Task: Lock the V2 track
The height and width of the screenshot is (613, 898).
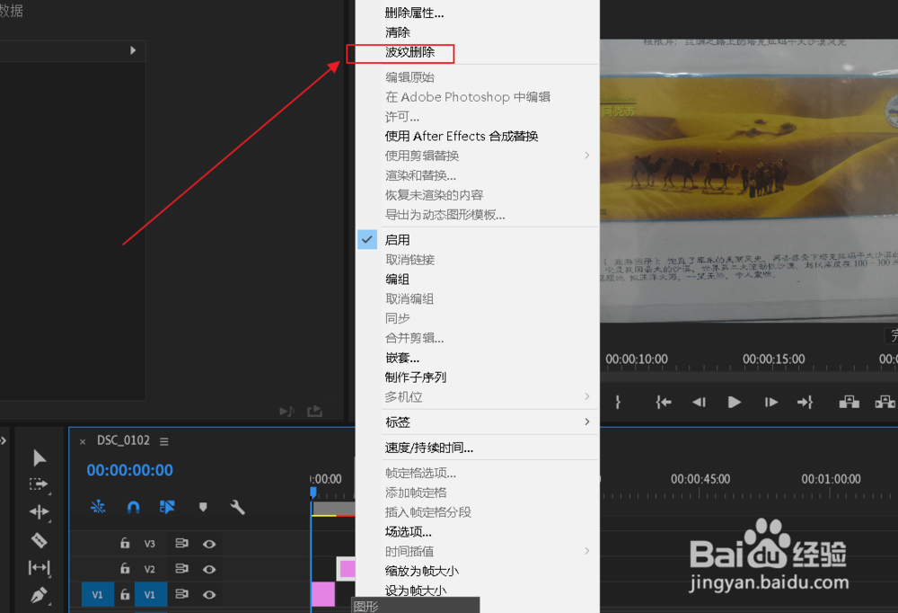Action: 124,568
